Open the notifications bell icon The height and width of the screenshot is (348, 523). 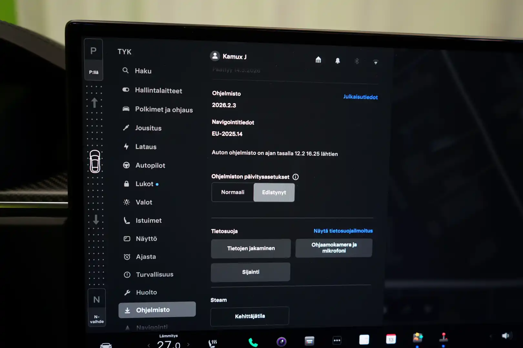[x=338, y=61]
